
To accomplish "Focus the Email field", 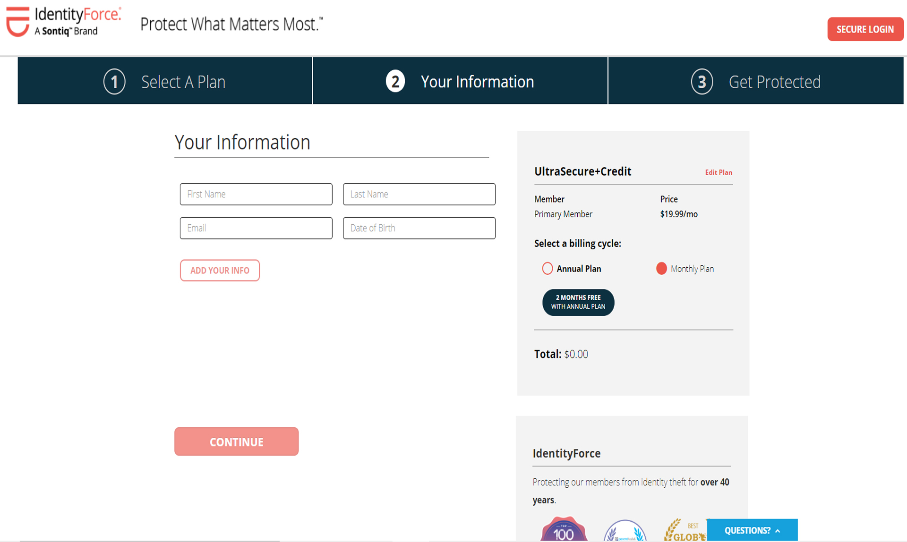I will 256,228.
